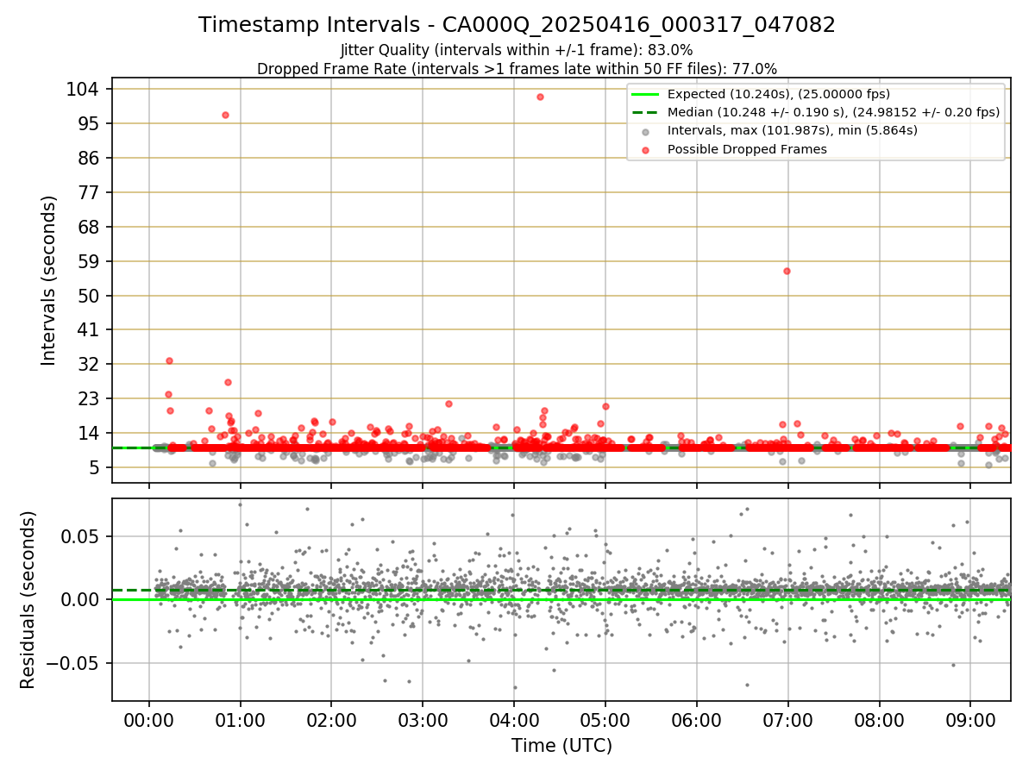Click the 'Time (UTC)' x-axis label

point(561,746)
